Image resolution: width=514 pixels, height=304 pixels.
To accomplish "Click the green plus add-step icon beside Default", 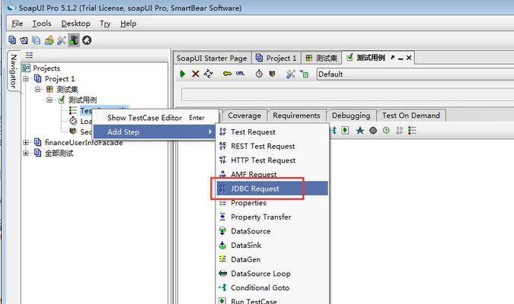I will (x=304, y=74).
